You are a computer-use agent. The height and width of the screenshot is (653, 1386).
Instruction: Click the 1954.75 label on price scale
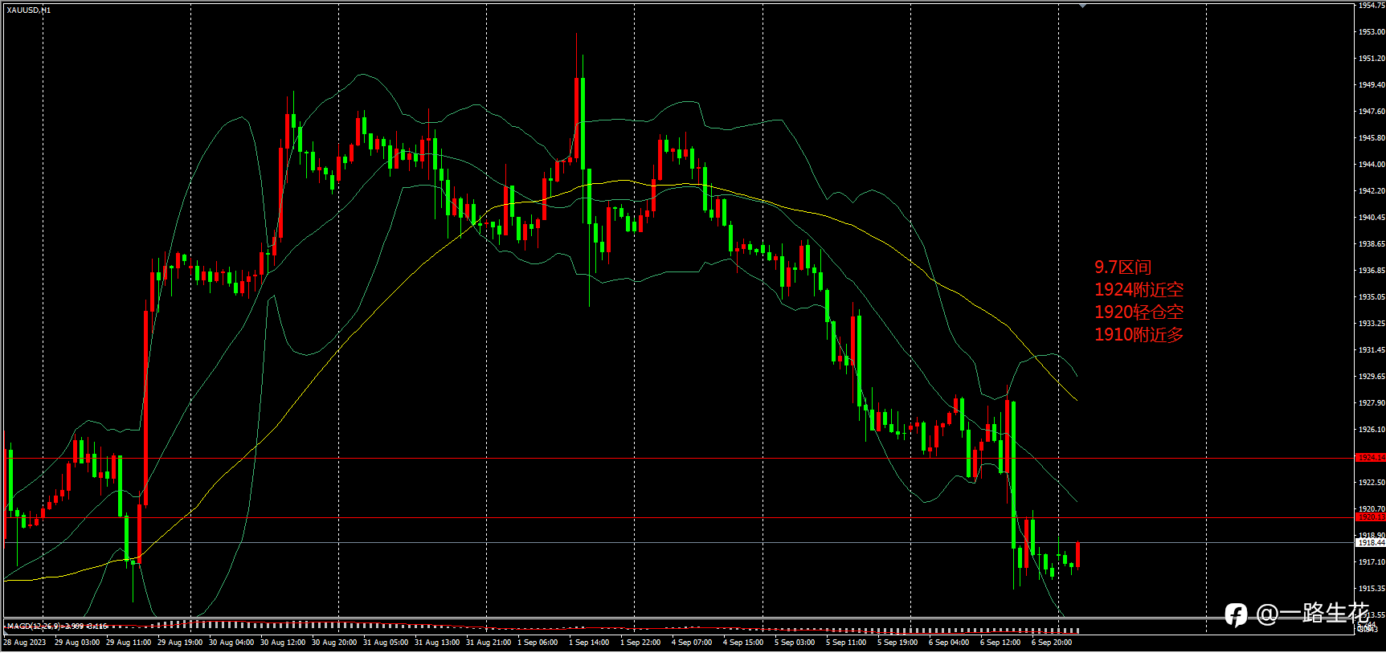click(1372, 6)
